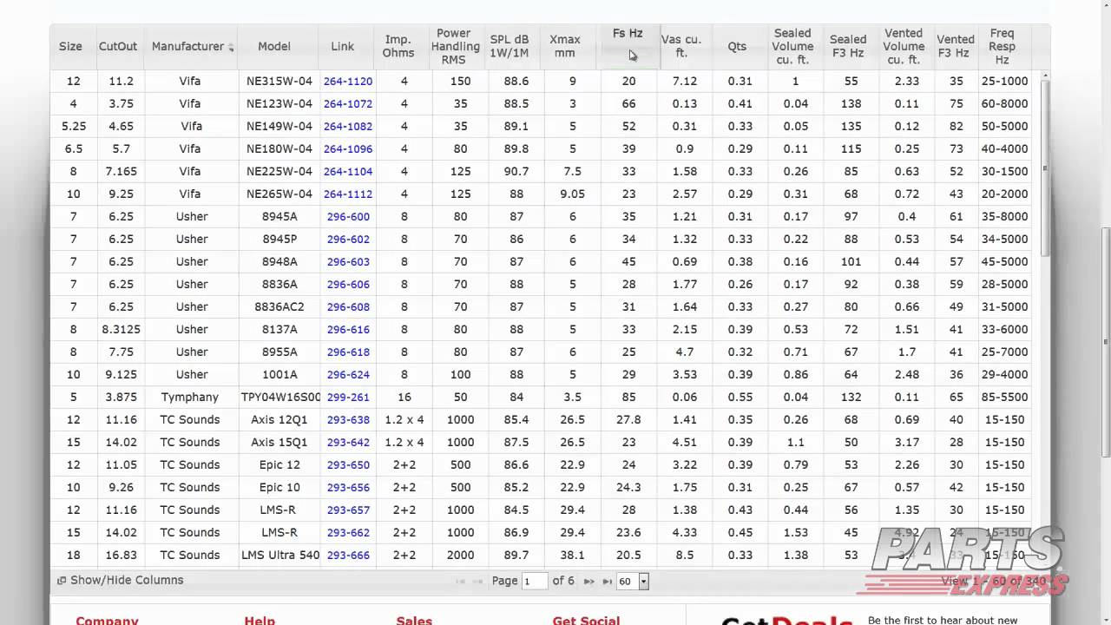The image size is (1111, 625).
Task: Sort by Model column header
Action: pyautogui.click(x=274, y=46)
